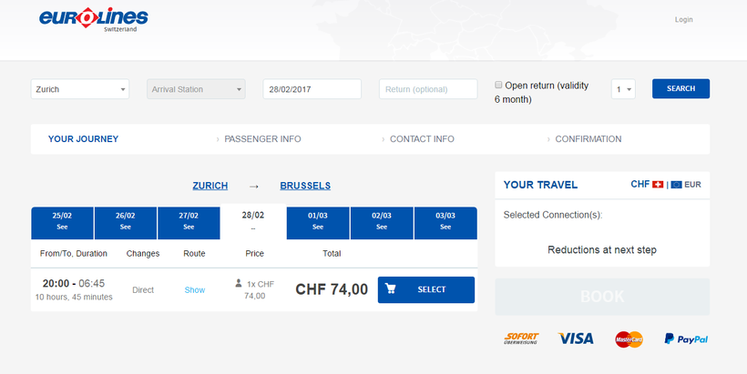
Task: Open the Zurich departure station dropdown
Action: pos(81,89)
